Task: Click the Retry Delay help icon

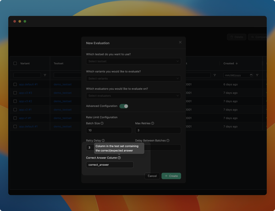Action: pyautogui.click(x=104, y=141)
